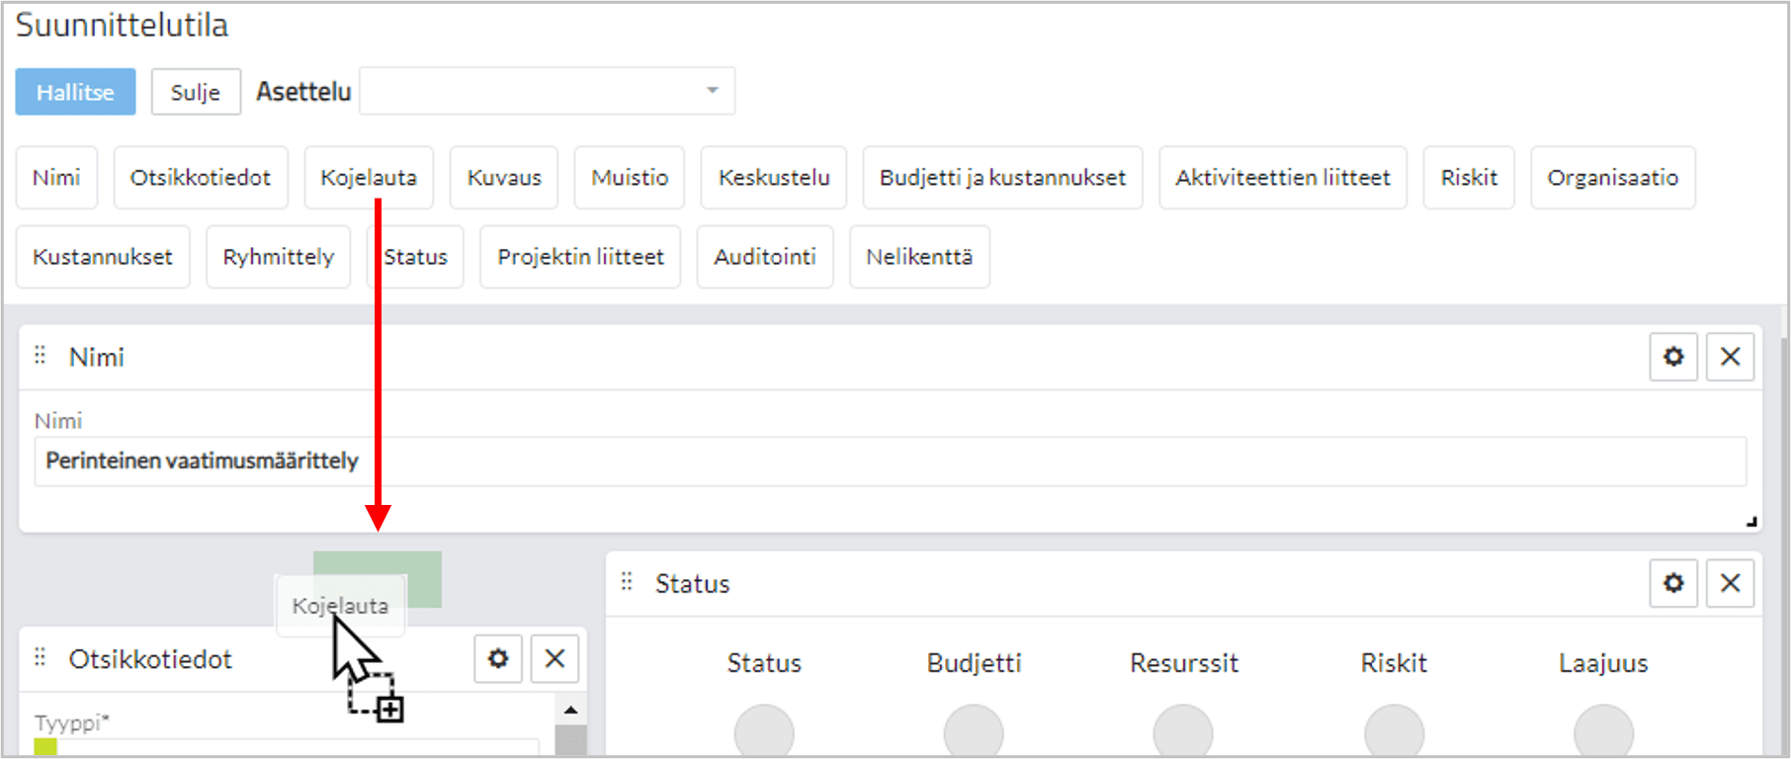Open settings gear of Status panel
Screen dimensions: 1791x759
tap(1672, 583)
